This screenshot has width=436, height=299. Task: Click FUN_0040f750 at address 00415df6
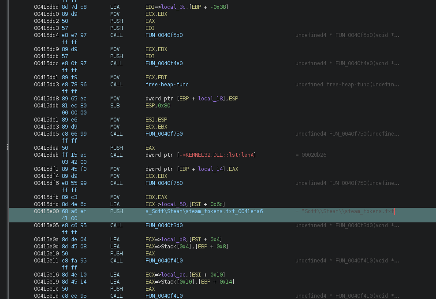[164, 183]
